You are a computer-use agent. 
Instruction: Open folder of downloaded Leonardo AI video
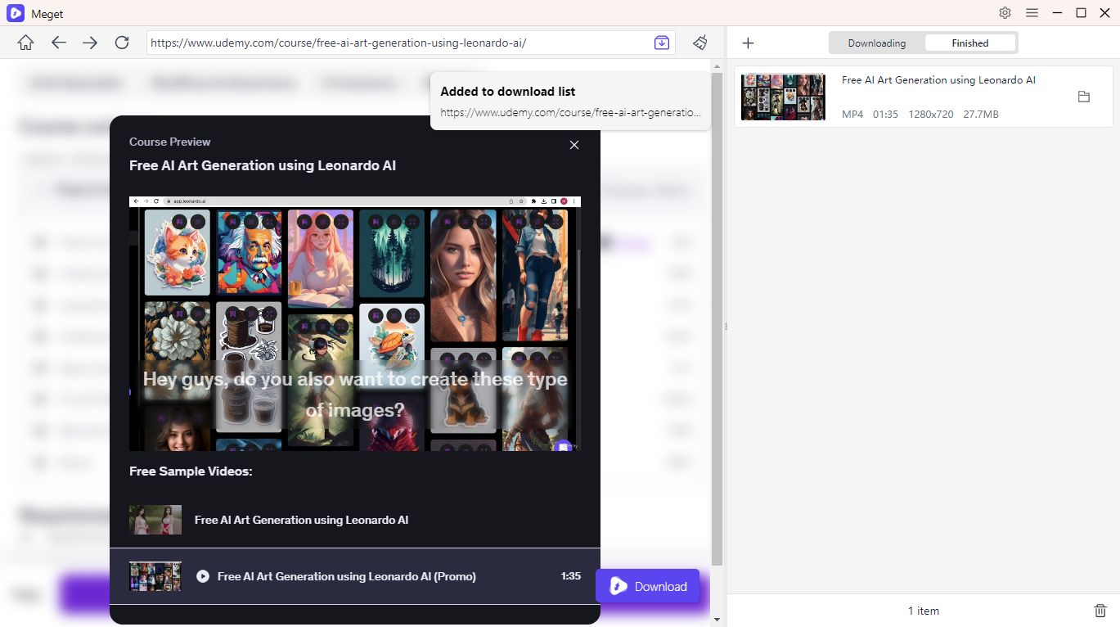pyautogui.click(x=1084, y=97)
